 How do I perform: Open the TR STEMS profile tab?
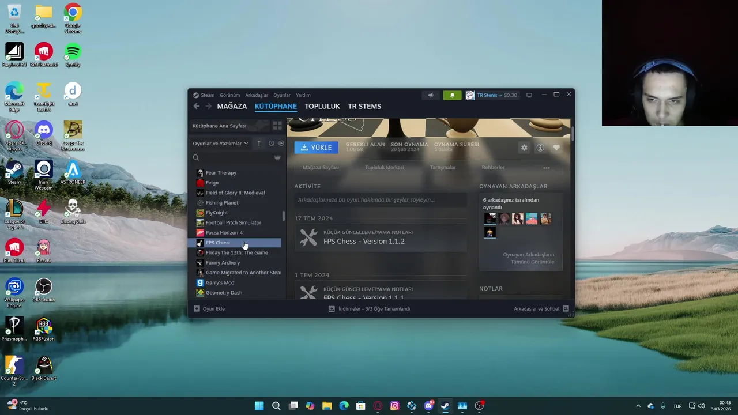pyautogui.click(x=364, y=106)
